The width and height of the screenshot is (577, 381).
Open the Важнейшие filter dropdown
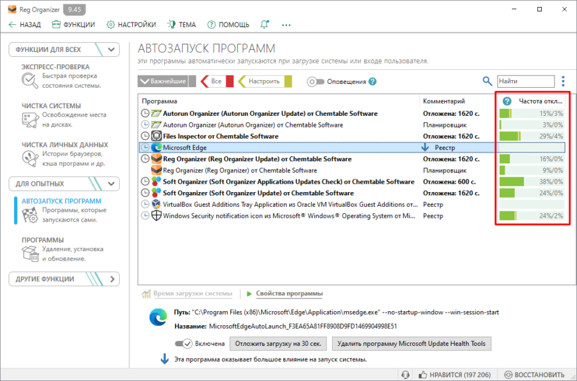pyautogui.click(x=167, y=81)
